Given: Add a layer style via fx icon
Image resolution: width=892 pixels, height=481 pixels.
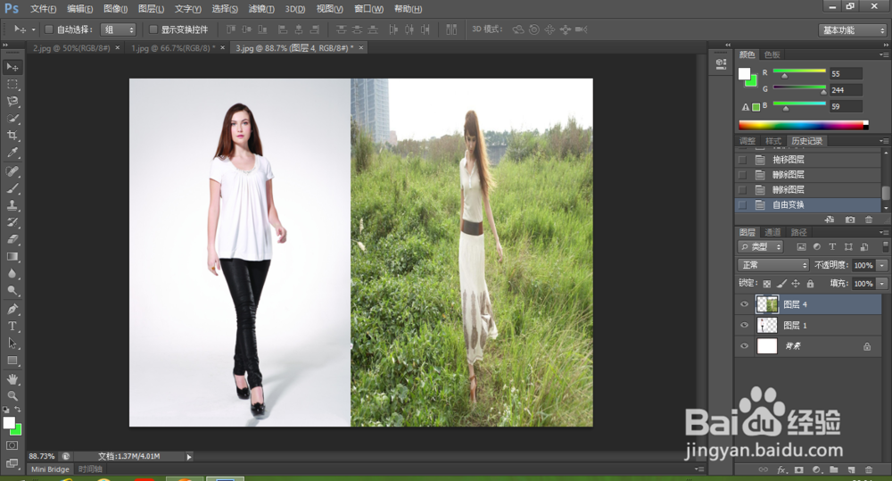Looking at the screenshot, I should (781, 469).
